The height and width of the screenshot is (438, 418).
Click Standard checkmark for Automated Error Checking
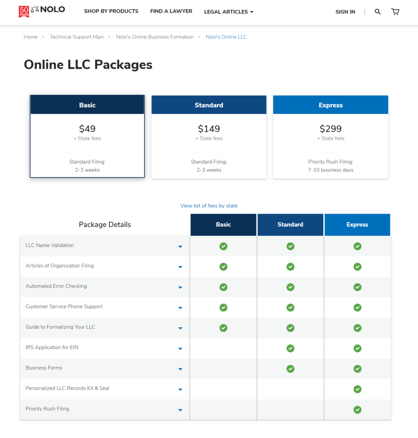coord(290,287)
